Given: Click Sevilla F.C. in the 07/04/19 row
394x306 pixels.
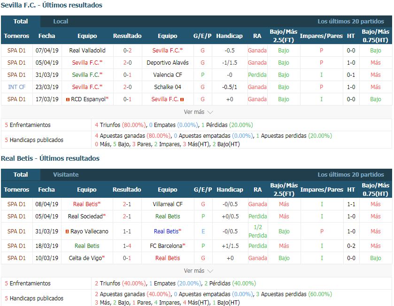Looking at the screenshot, I should (166, 51).
